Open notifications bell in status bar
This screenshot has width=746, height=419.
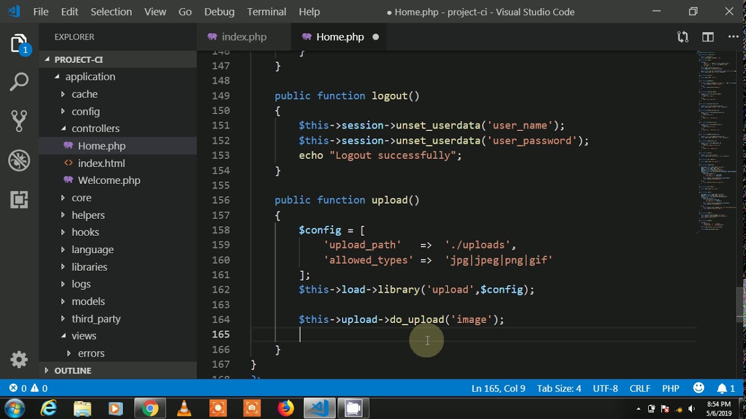(x=726, y=388)
